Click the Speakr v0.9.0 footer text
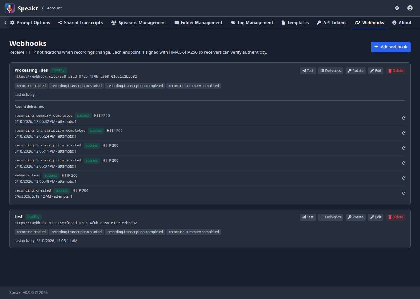The image size is (420, 299). [x=28, y=293]
